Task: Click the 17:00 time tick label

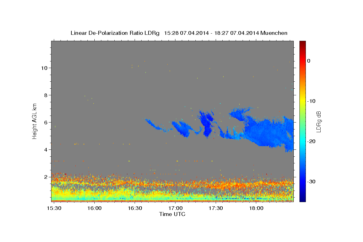Action: [x=175, y=208]
